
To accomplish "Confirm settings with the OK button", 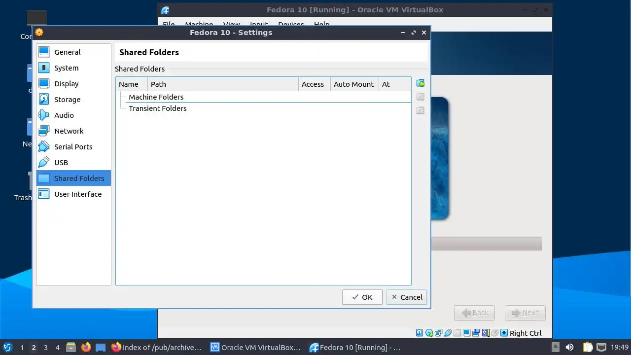I will (x=362, y=297).
